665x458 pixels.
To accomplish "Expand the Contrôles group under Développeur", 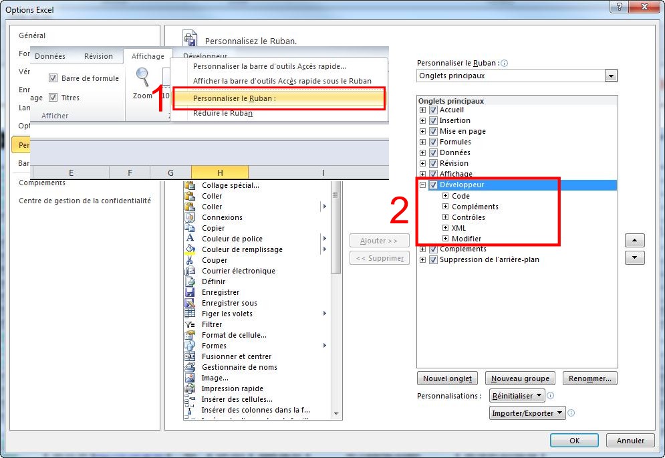I will pyautogui.click(x=446, y=217).
